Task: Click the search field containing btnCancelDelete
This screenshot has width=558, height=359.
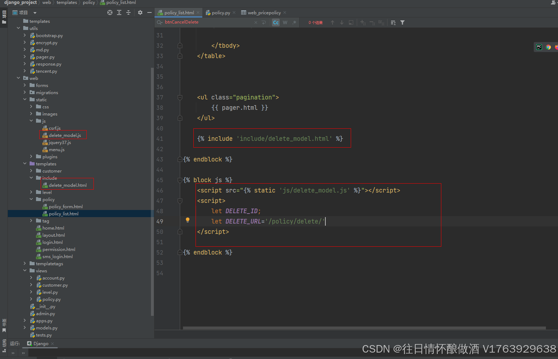Action: [x=209, y=22]
